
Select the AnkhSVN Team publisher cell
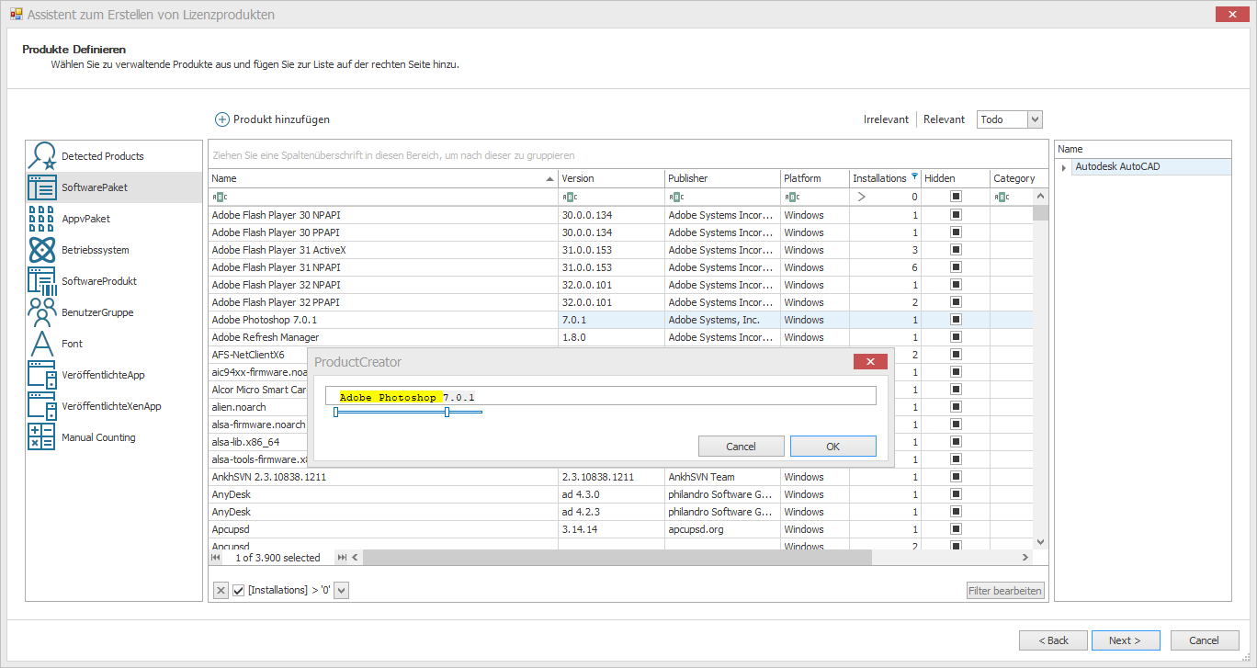[722, 477]
